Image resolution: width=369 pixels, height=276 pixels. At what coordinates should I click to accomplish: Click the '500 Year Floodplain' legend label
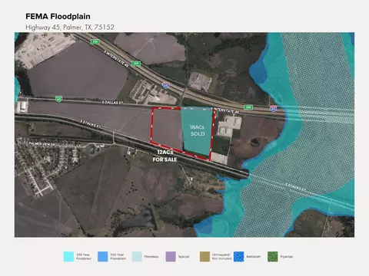pos(118,257)
